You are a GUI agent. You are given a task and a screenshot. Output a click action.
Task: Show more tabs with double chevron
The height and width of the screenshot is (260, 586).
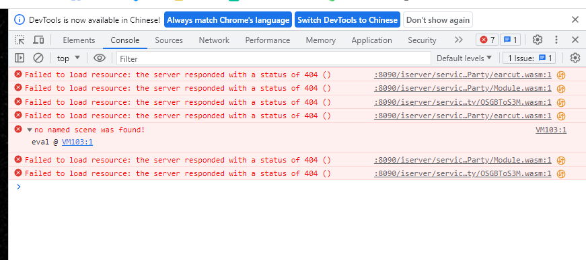(x=459, y=40)
